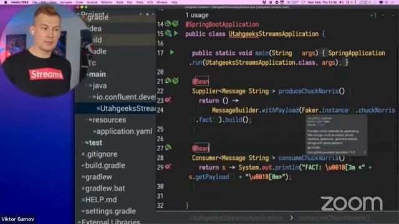Select application.yaml in project tree
399x224 pixels.
click(124, 131)
